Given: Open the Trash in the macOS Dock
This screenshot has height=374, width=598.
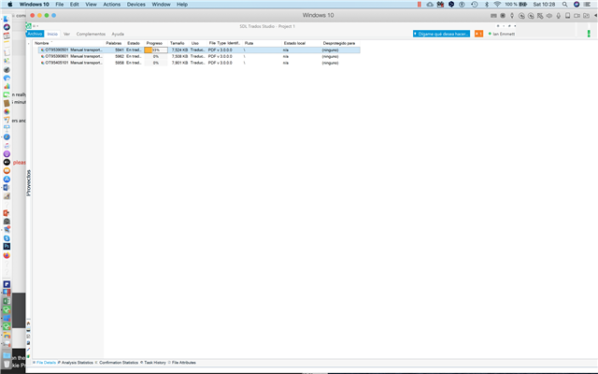Looking at the screenshot, I should point(7,364).
